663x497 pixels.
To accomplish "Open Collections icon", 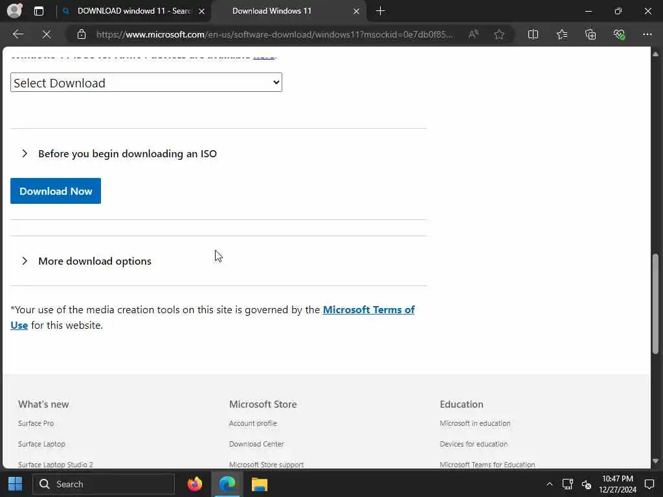I will 590,34.
